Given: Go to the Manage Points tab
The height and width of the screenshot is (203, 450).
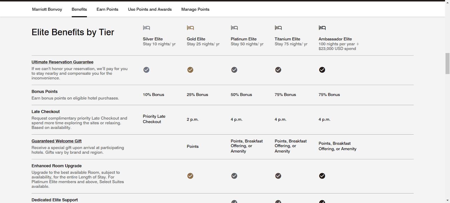Looking at the screenshot, I should tap(195, 9).
